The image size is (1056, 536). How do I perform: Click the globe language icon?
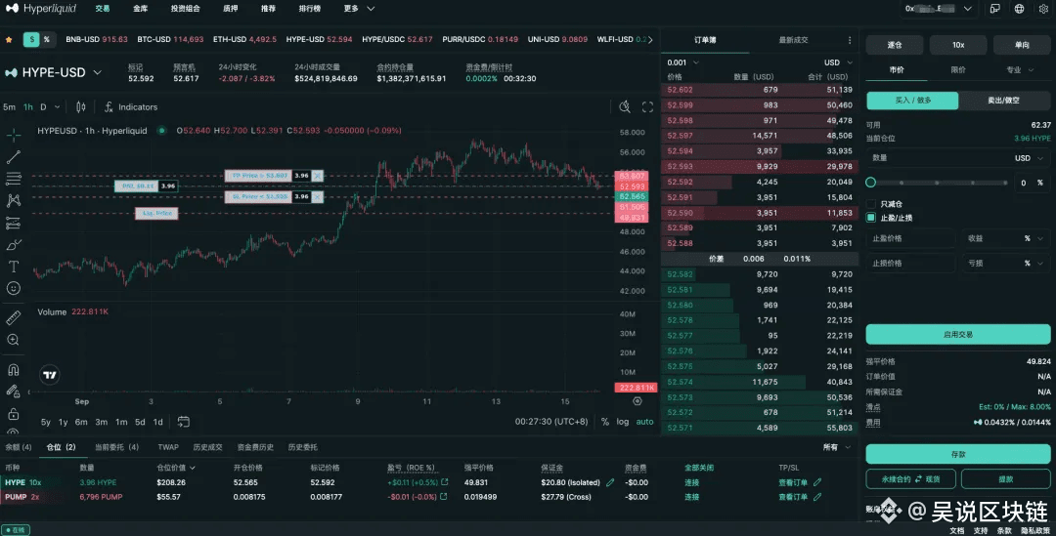click(1019, 9)
